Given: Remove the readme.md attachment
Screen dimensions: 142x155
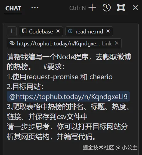Looking at the screenshot, I should (108, 31).
